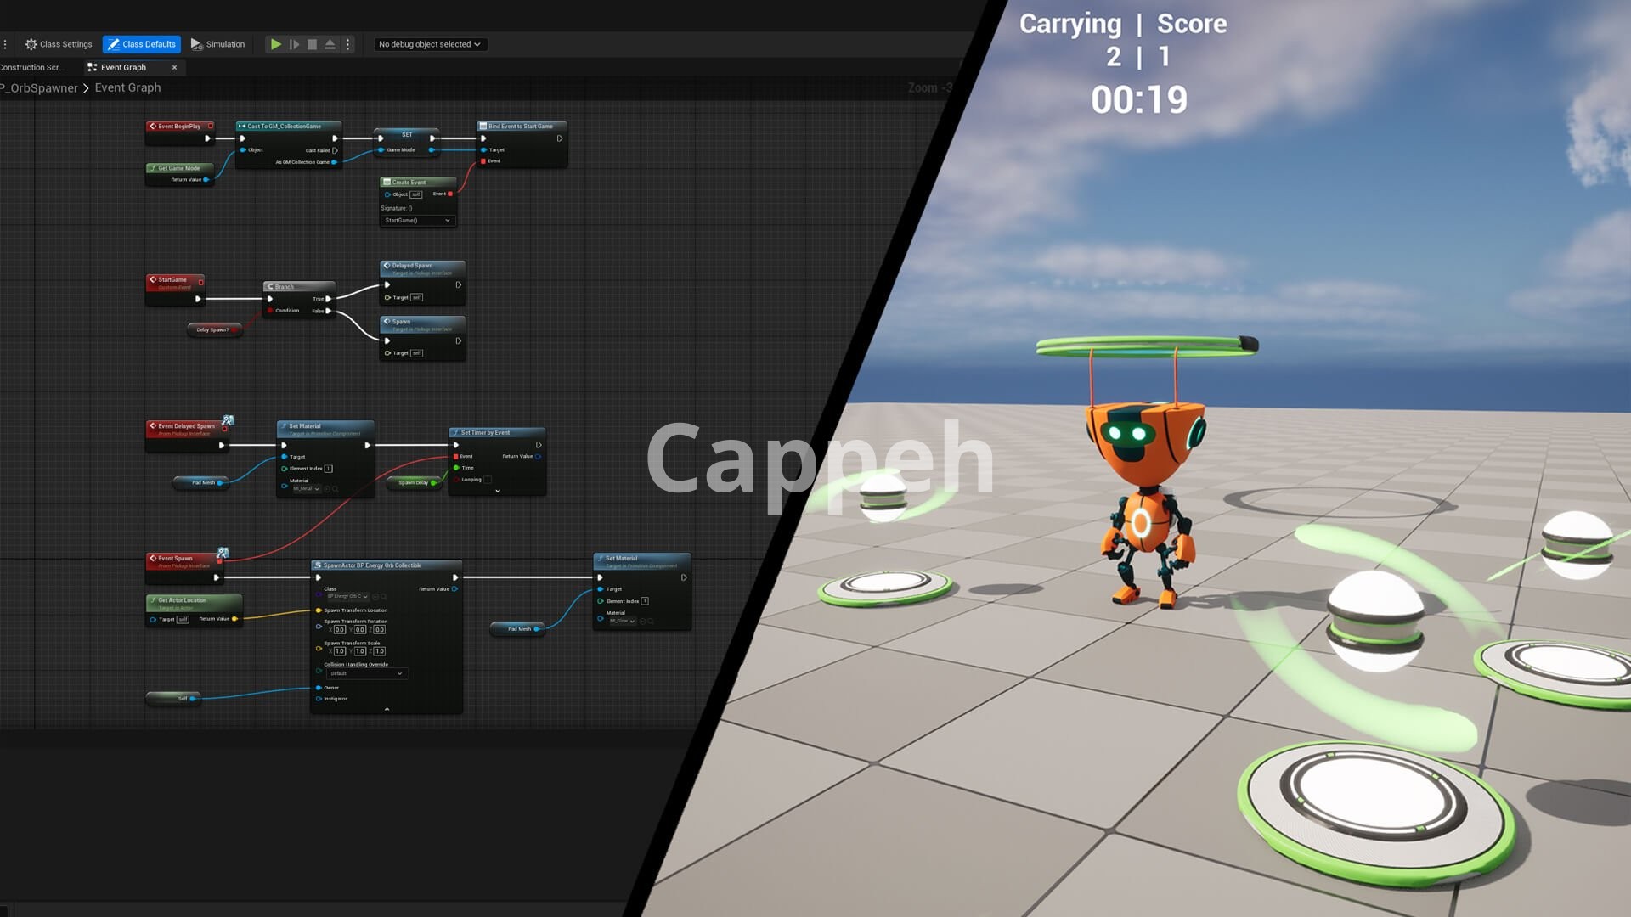Click the Spawn Transform Scale X field
This screenshot has width=1631, height=917.
(x=340, y=651)
